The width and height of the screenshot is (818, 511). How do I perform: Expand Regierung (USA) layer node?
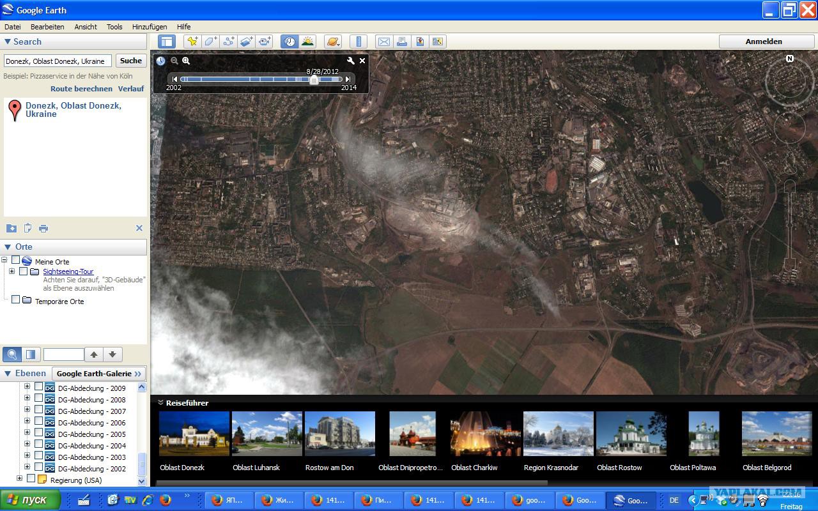[x=19, y=478]
